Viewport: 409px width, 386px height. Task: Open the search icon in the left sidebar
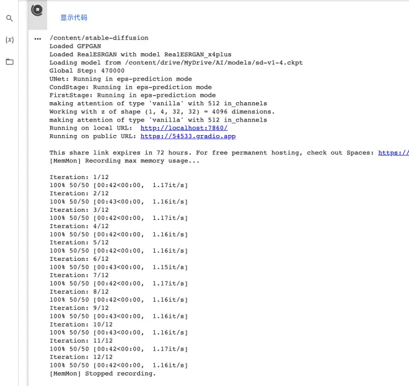tap(9, 18)
